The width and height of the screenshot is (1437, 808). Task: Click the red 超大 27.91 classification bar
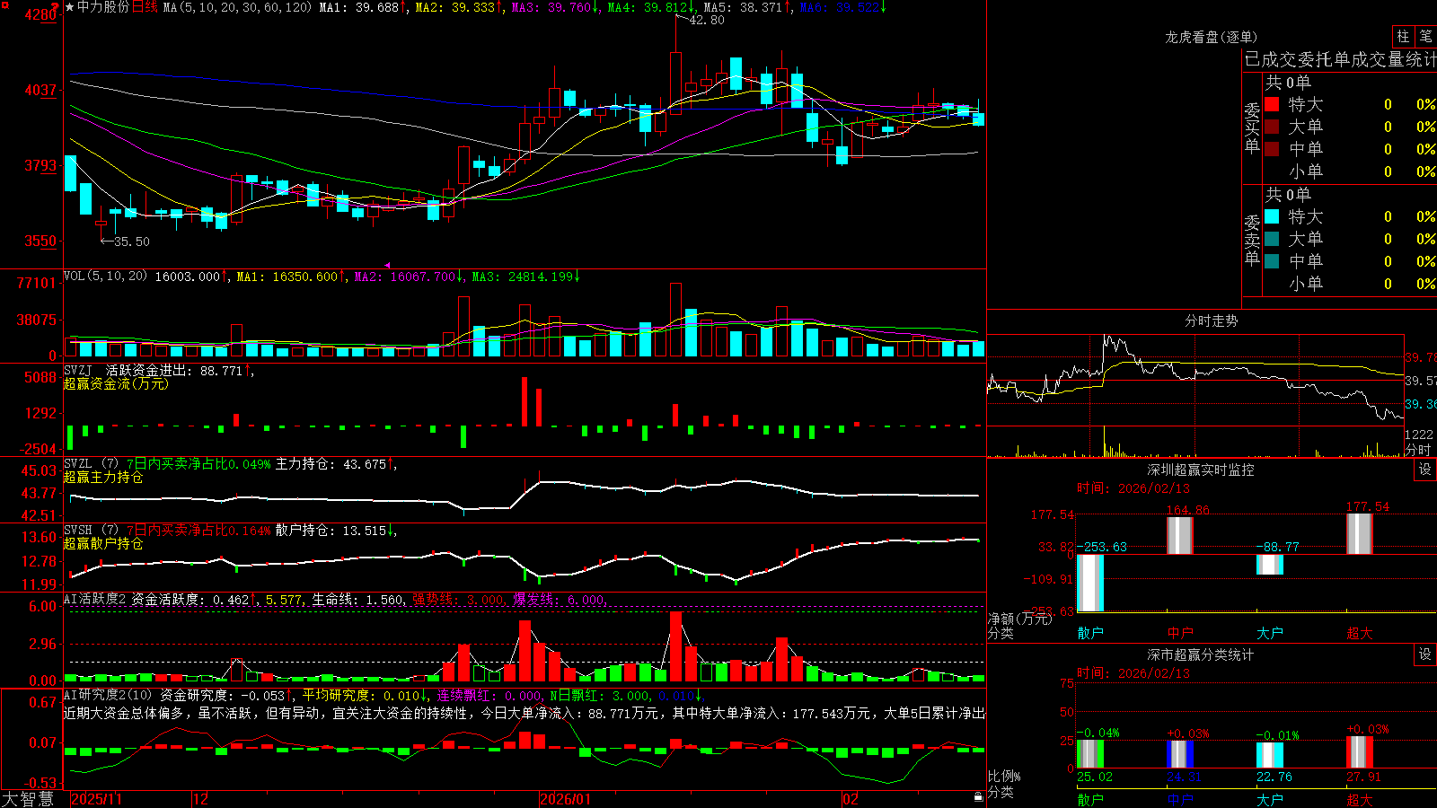pyautogui.click(x=1360, y=752)
